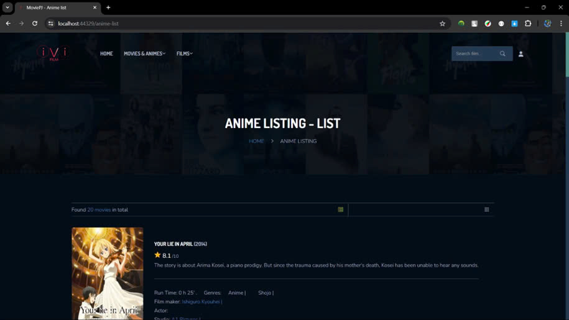The image size is (569, 320).
Task: Restore down the browser window
Action: coord(544,7)
